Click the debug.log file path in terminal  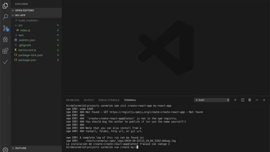tap(131, 141)
